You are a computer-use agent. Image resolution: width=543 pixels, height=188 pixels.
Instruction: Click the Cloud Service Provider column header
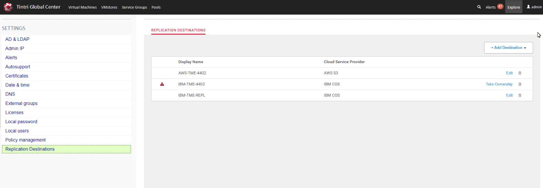[x=344, y=62]
